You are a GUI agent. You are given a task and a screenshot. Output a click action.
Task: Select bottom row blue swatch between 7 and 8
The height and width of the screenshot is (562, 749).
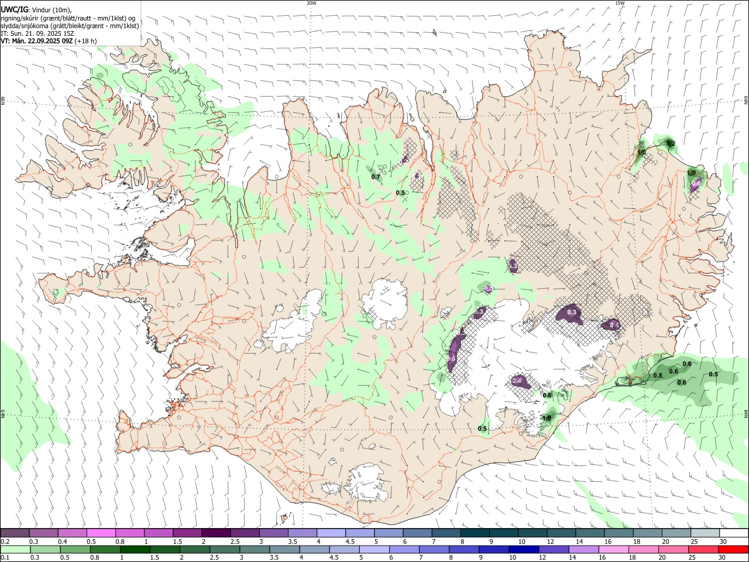(434, 549)
